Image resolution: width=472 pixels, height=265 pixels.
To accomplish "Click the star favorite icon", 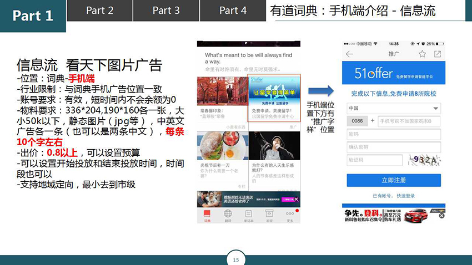I will 422,54.
